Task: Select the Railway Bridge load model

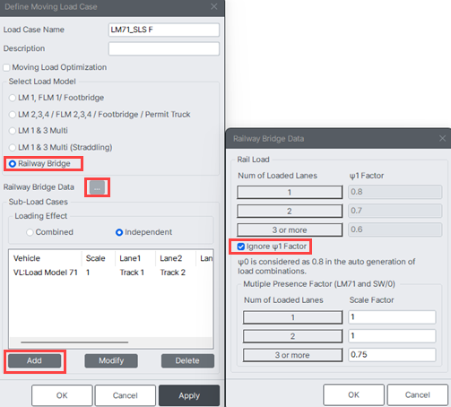Action: (13, 164)
